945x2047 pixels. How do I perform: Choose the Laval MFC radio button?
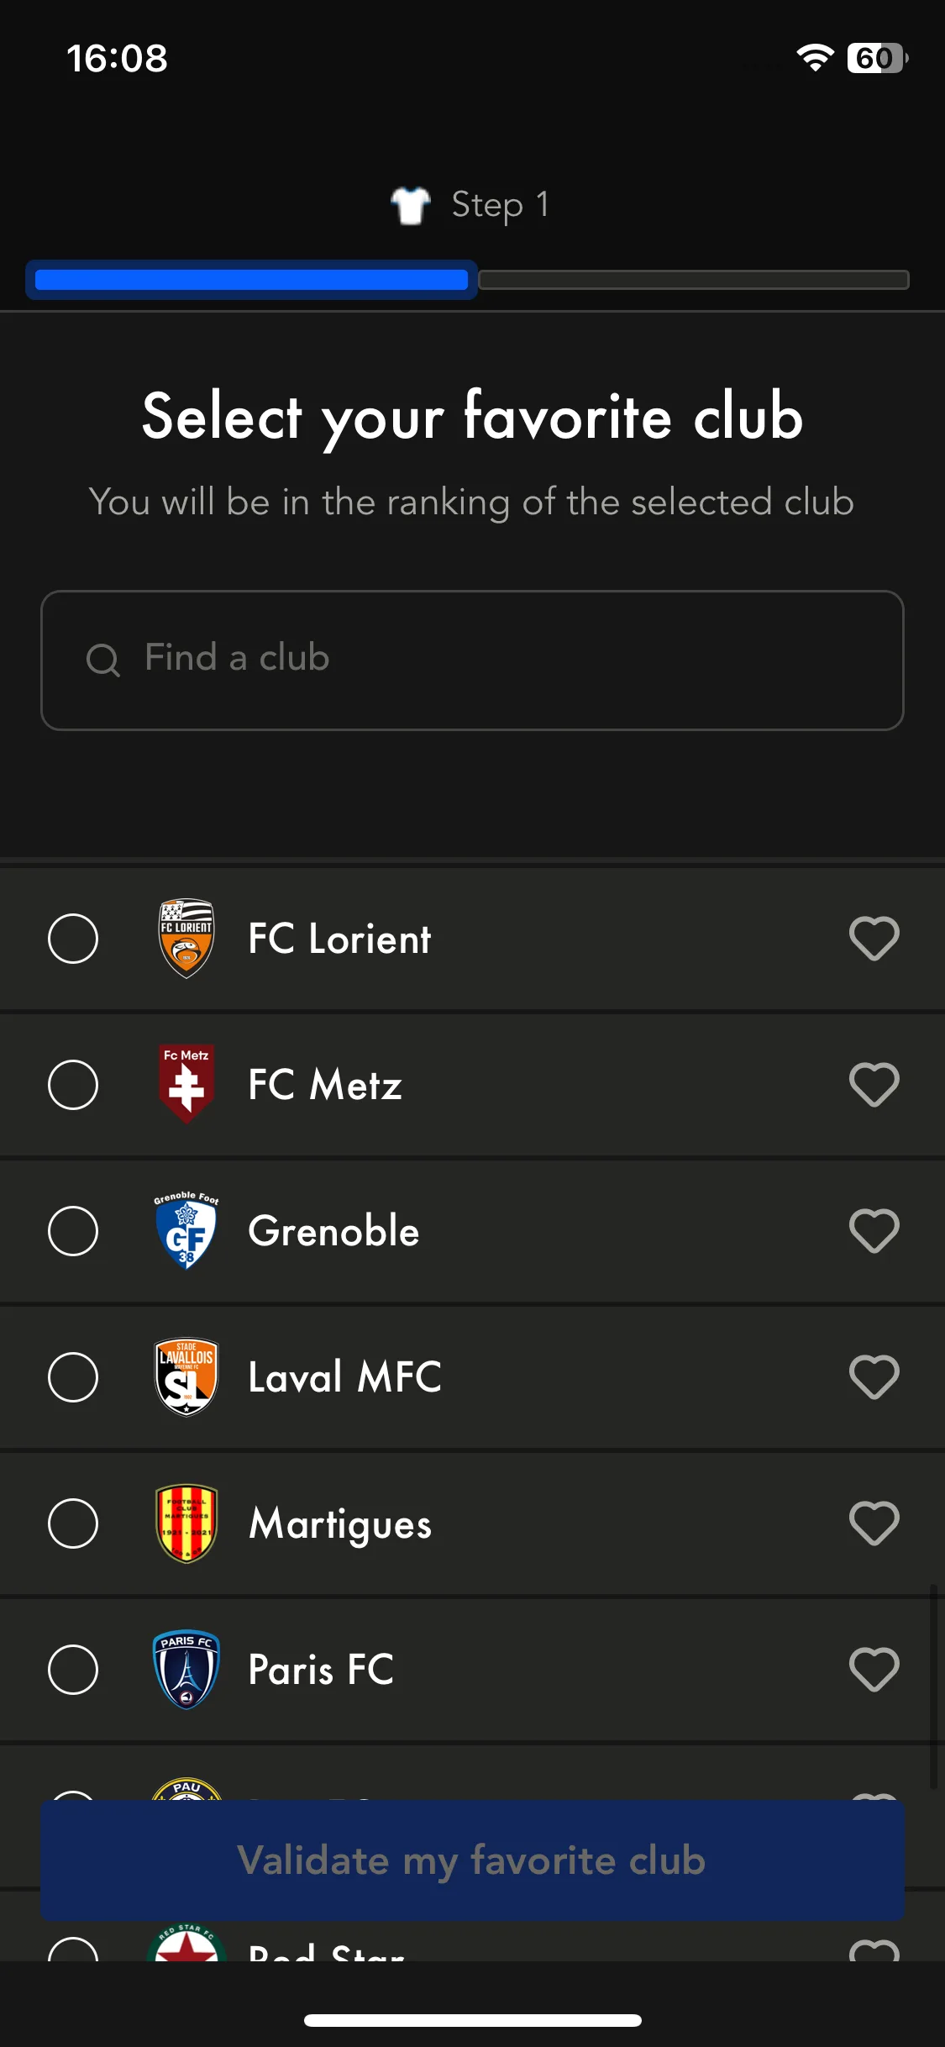point(73,1376)
